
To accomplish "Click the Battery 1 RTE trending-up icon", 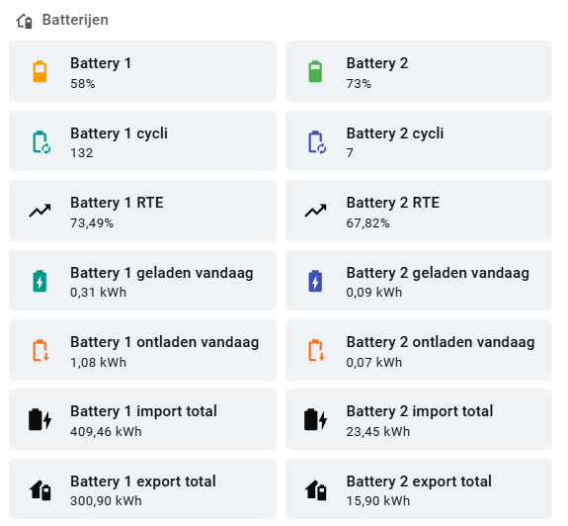I will [x=40, y=211].
